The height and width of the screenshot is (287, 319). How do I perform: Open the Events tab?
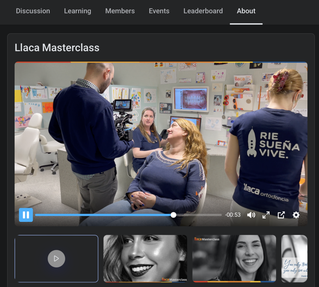tap(159, 11)
